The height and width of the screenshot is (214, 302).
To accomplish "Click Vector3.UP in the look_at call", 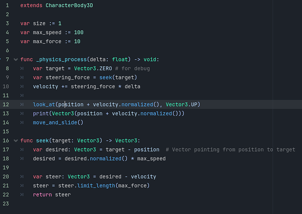I will click(182, 104).
